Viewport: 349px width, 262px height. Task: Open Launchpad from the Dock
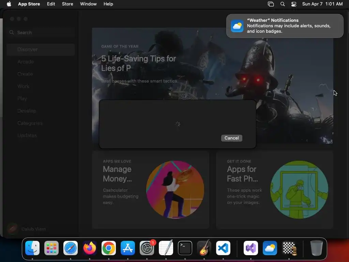tap(51, 248)
